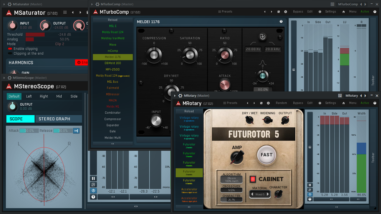The width and height of the screenshot is (381, 214).
Task: Click the MRotary randomize dice icon
Action: (261, 103)
